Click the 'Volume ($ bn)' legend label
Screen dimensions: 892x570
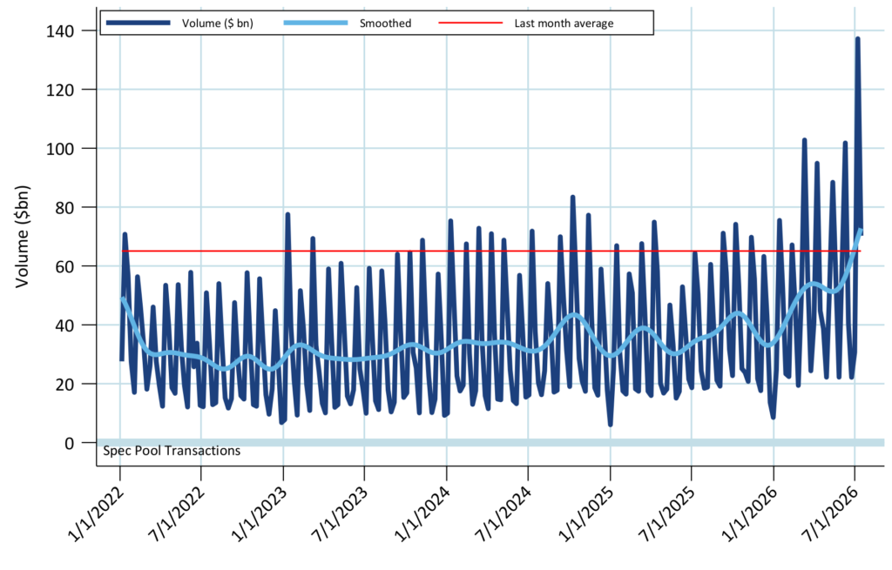217,23
